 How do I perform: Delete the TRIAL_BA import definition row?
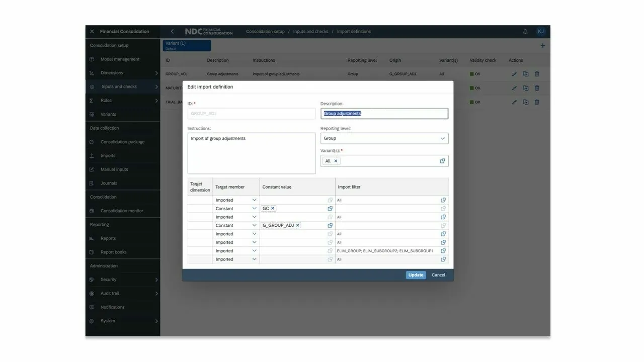pos(537,102)
